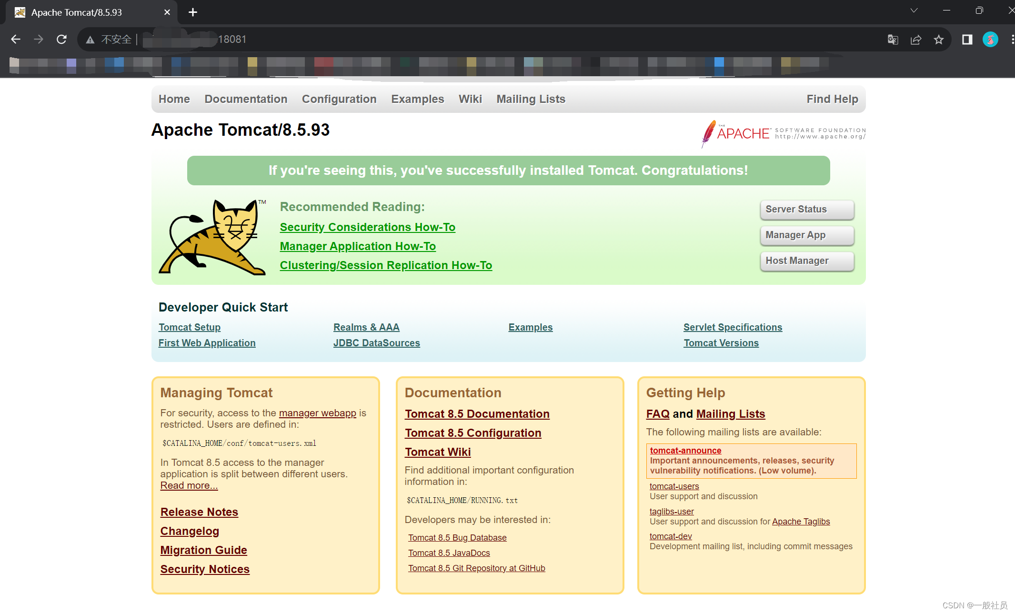Open Security Considerations How-To link
The height and width of the screenshot is (614, 1015).
tap(367, 227)
